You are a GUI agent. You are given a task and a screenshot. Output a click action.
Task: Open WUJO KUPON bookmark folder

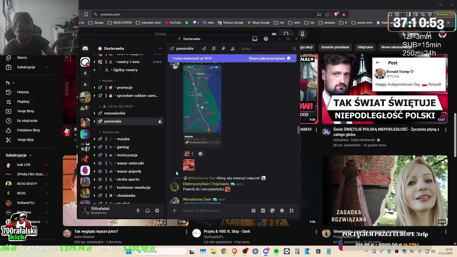pos(119,22)
